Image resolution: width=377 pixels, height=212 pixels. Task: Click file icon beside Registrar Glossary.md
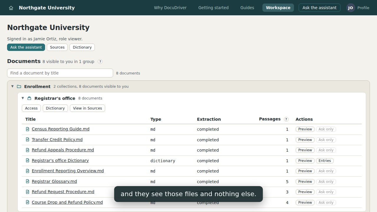[28, 181]
